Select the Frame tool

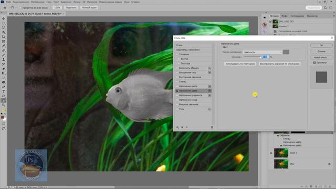coord(4,41)
